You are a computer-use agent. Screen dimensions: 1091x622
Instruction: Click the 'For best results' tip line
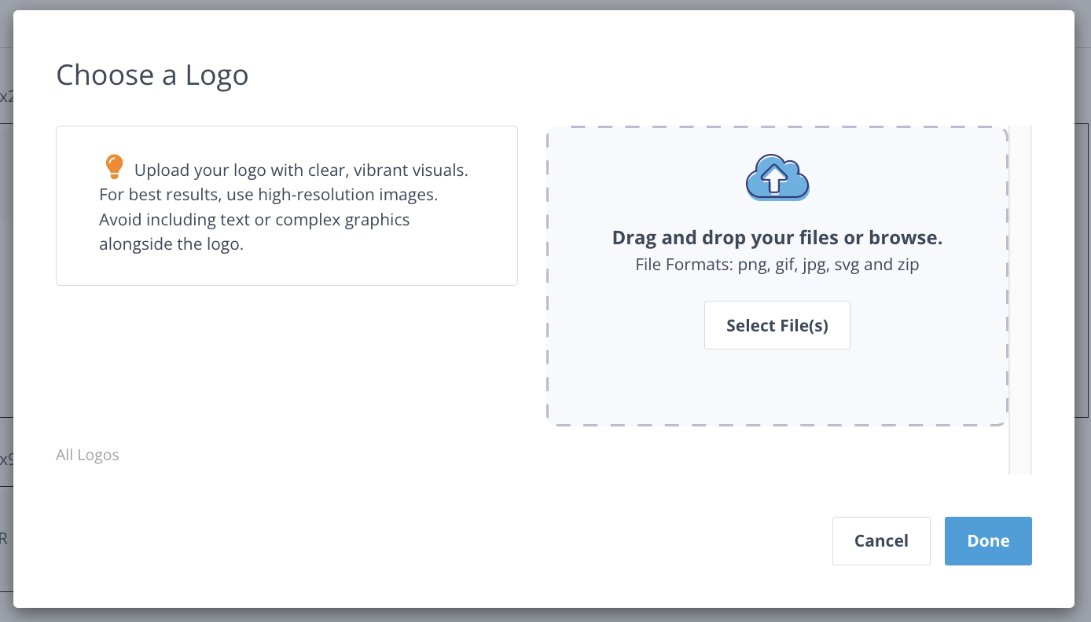(x=268, y=195)
